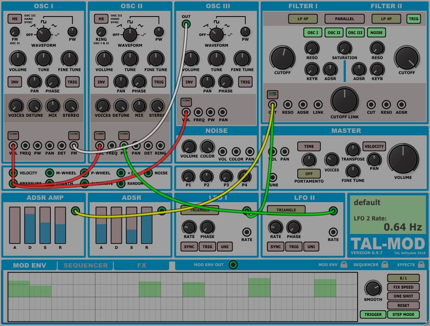Viewport: 430px width, 326px height.
Task: Click the NOISE modulation source jack
Action: click(x=148, y=173)
